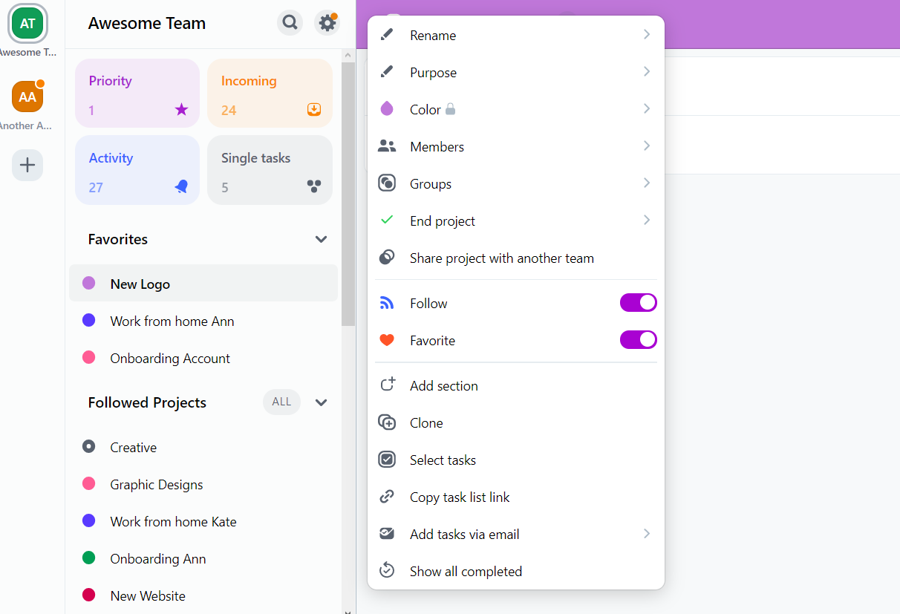Collapse the Followed Projects chevron
Viewport: 900px width, 614px height.
pos(321,402)
